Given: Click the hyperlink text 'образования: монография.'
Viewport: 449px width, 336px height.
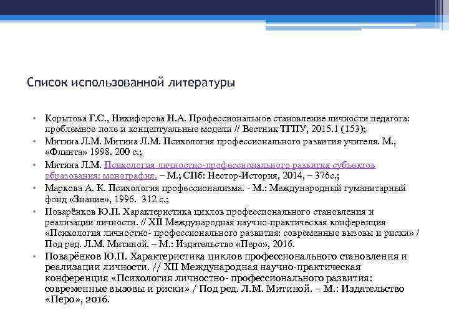Looking at the screenshot, I should [101, 175].
